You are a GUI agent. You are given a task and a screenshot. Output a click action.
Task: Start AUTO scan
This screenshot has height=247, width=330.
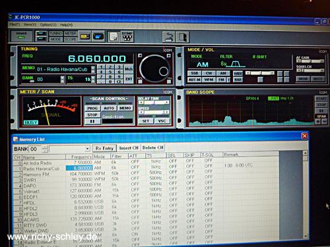(109, 108)
